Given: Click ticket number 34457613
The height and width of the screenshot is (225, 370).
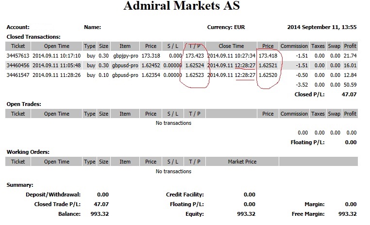Looking at the screenshot, I should click(18, 56).
